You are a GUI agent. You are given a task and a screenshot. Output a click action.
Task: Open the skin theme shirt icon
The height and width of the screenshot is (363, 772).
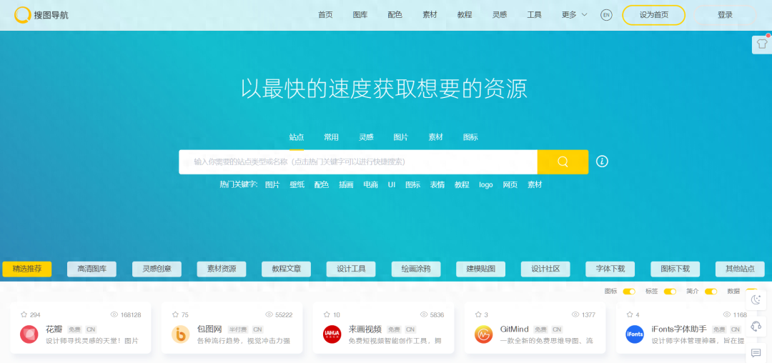761,44
